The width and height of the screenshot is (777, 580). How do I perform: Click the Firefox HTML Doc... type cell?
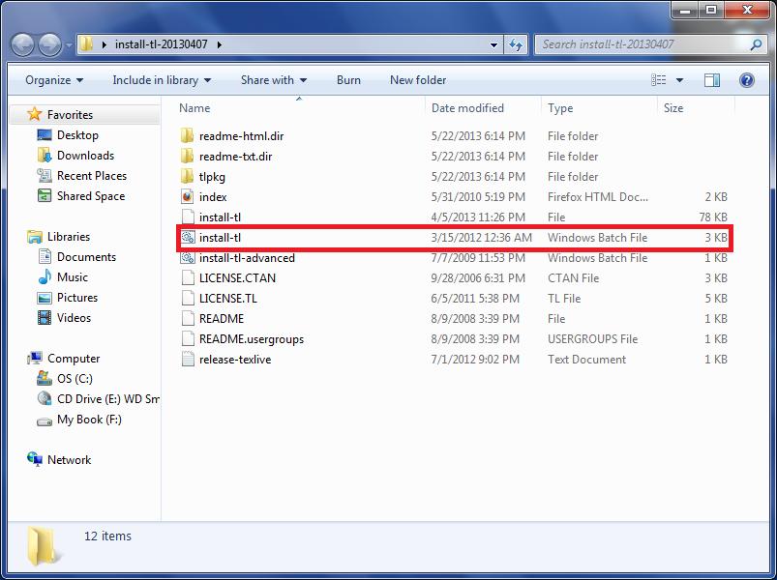pos(598,197)
